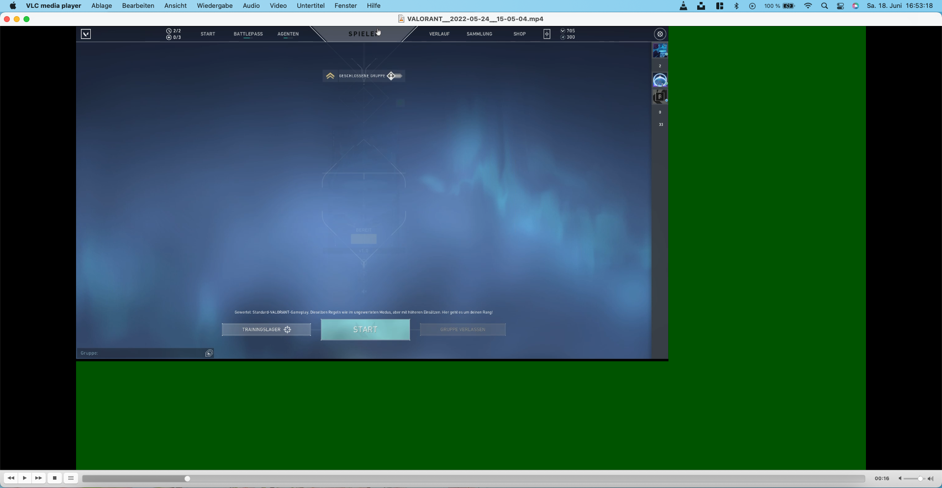Click the 2/2 daily mission counter

pos(174,31)
